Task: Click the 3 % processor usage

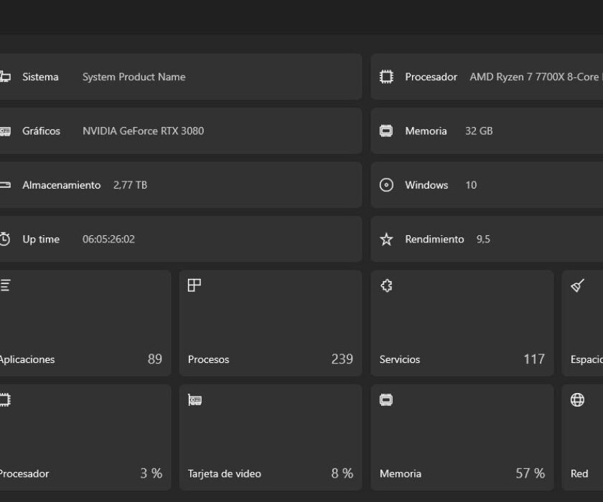Action: point(151,473)
